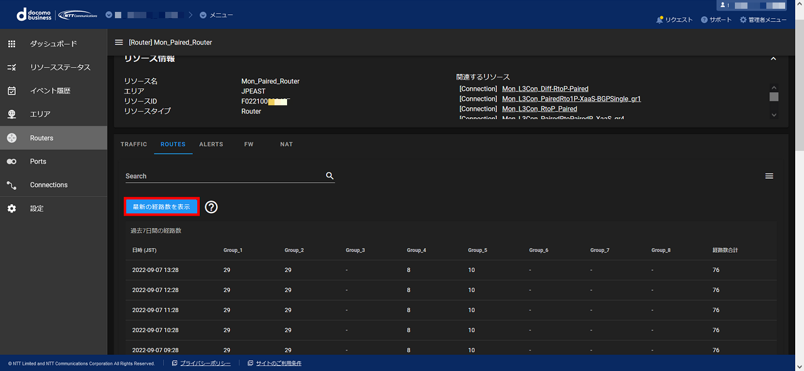804x371 pixels.
Task: Collapse the リソース情報 panel
Action: (773, 58)
